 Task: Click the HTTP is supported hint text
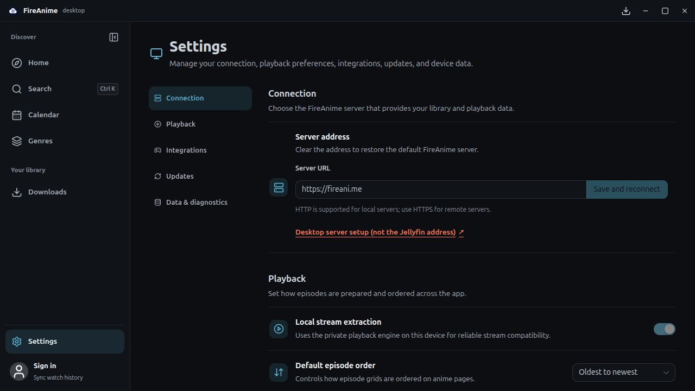pyautogui.click(x=393, y=210)
